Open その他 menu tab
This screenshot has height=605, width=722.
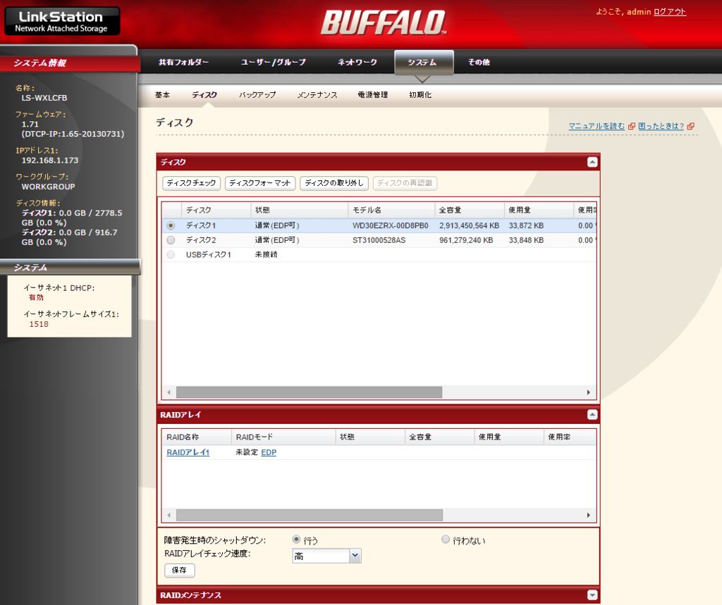479,62
